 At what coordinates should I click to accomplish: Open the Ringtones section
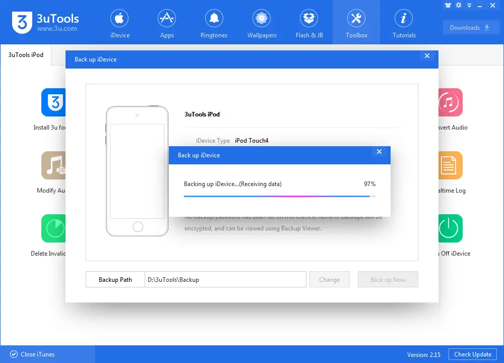click(x=214, y=24)
